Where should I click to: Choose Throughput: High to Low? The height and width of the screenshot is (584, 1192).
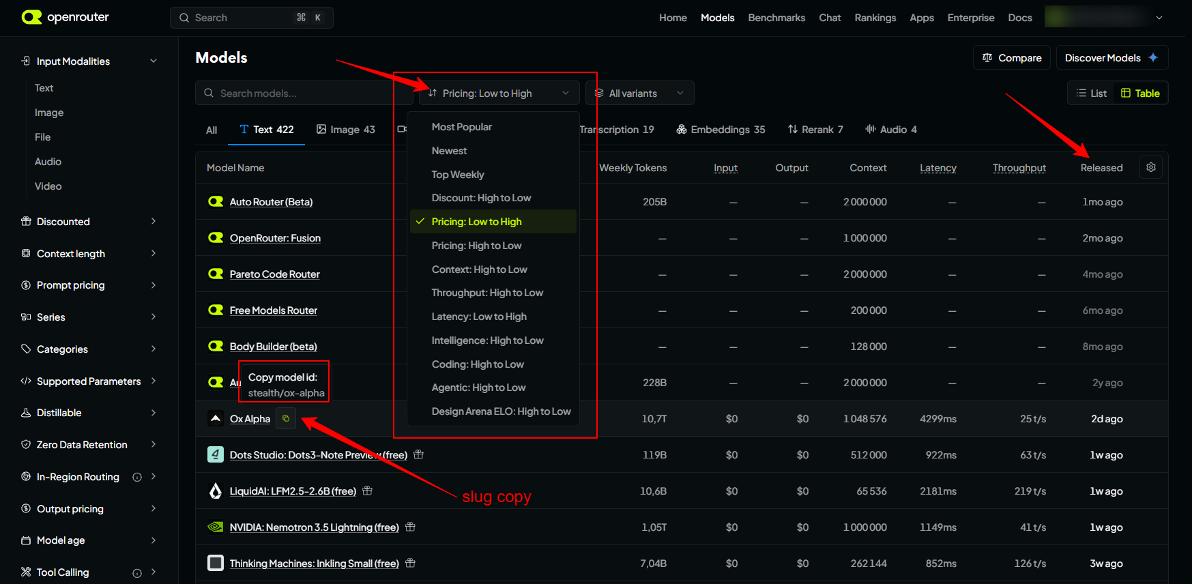[x=493, y=293]
